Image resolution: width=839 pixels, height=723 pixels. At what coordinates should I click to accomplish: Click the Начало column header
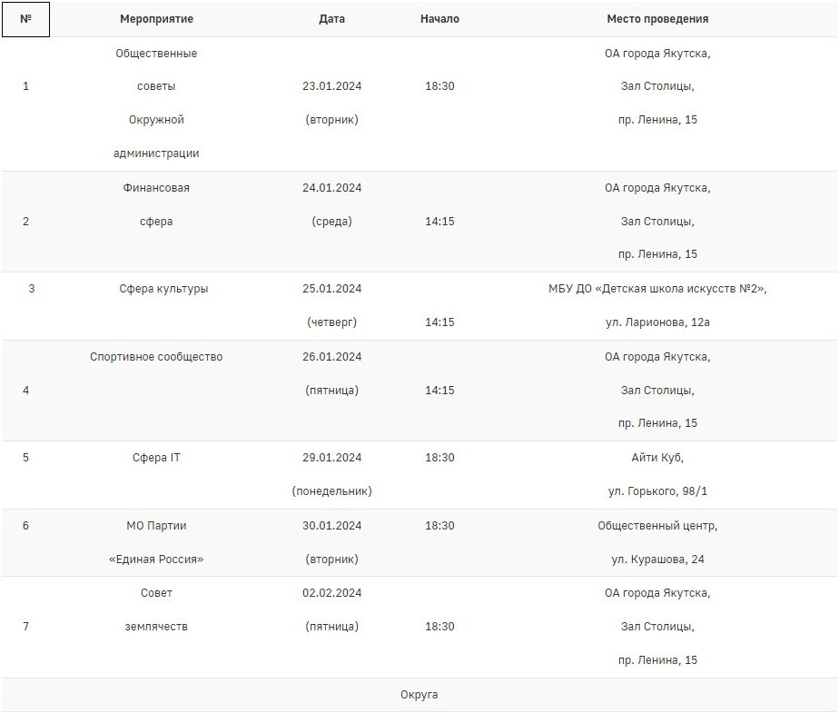click(x=439, y=19)
